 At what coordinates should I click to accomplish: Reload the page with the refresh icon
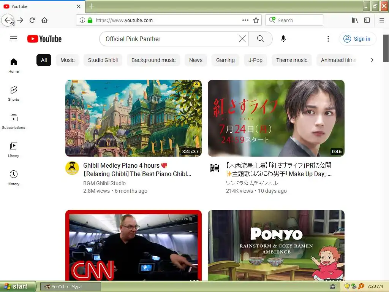click(x=33, y=20)
